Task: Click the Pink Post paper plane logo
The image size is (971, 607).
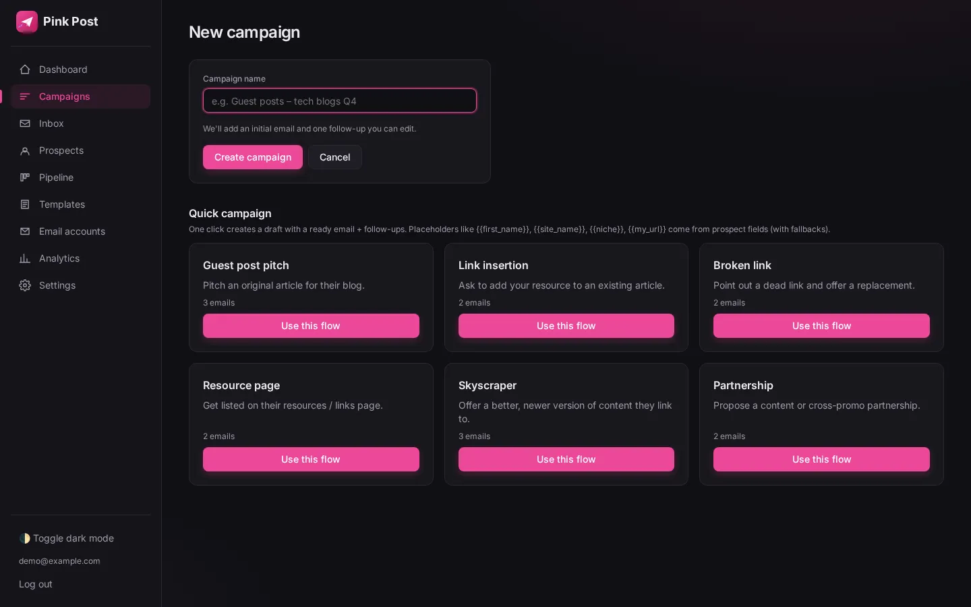Action: point(27,22)
